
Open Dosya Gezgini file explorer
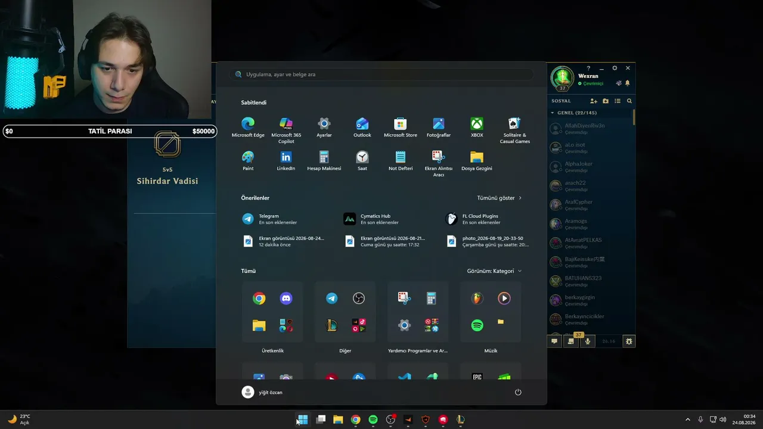point(477,161)
